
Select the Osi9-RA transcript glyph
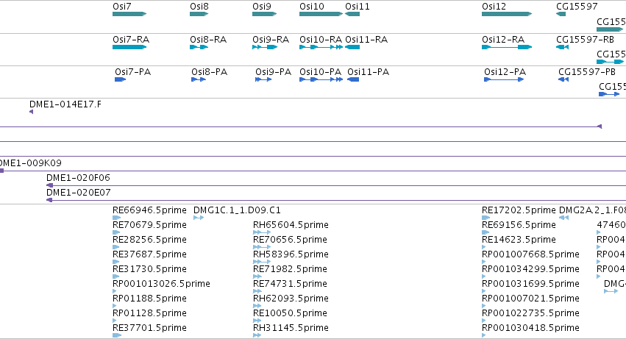pos(264,47)
